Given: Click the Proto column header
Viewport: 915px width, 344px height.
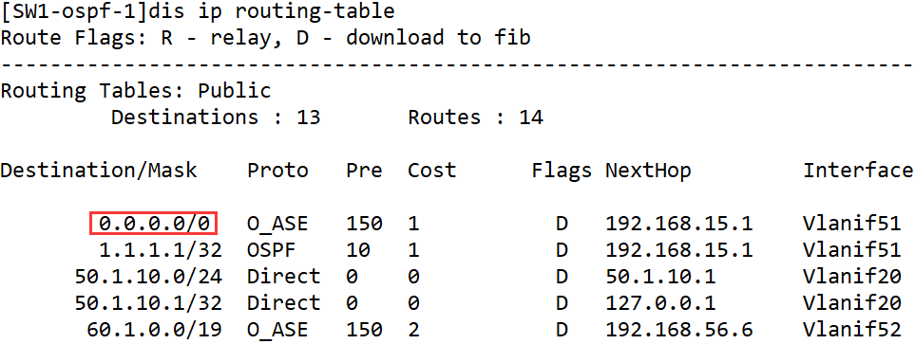Looking at the screenshot, I should (277, 171).
